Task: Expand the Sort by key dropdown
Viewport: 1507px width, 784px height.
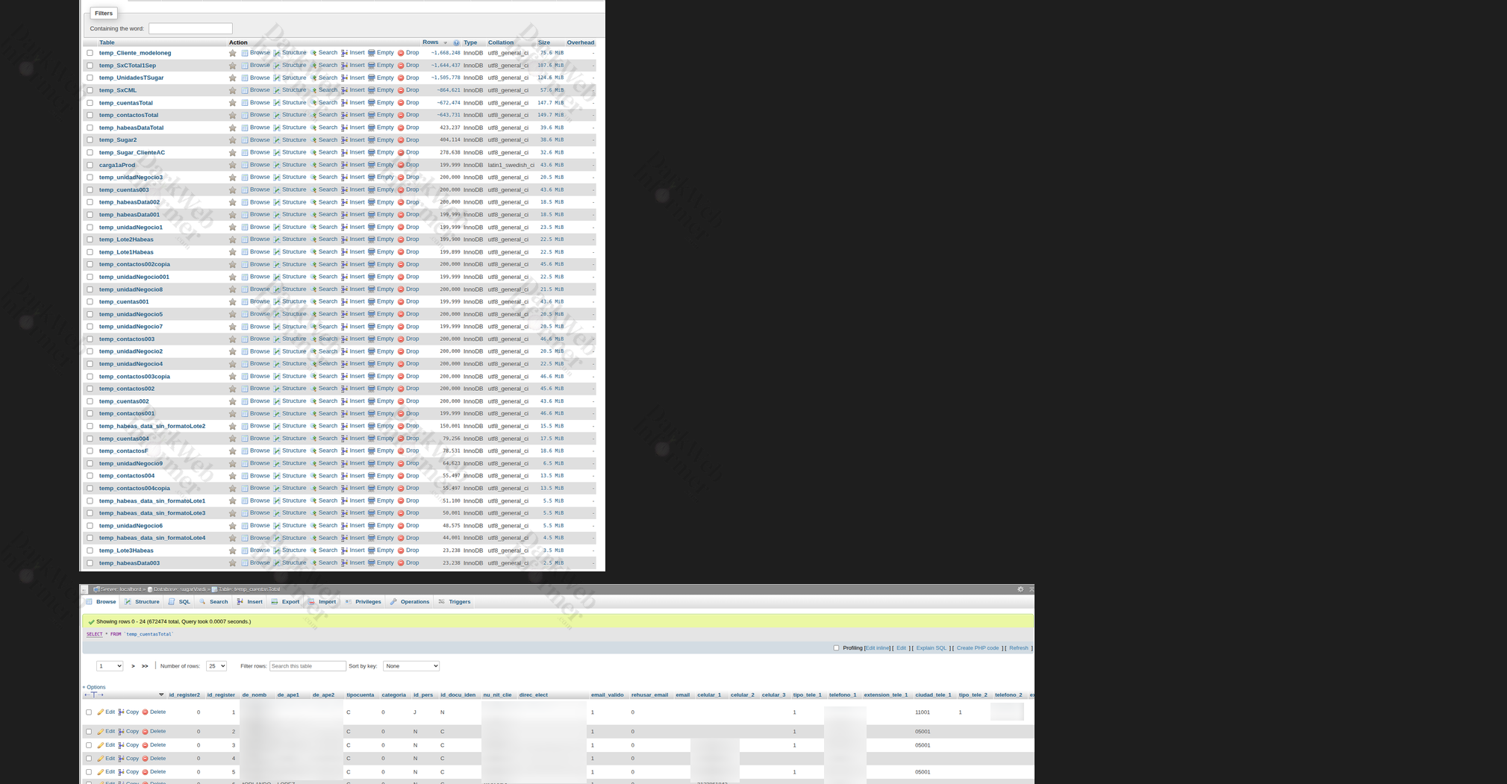Action: point(411,666)
